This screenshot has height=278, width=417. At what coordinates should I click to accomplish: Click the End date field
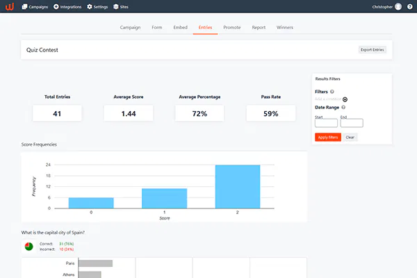(352, 123)
